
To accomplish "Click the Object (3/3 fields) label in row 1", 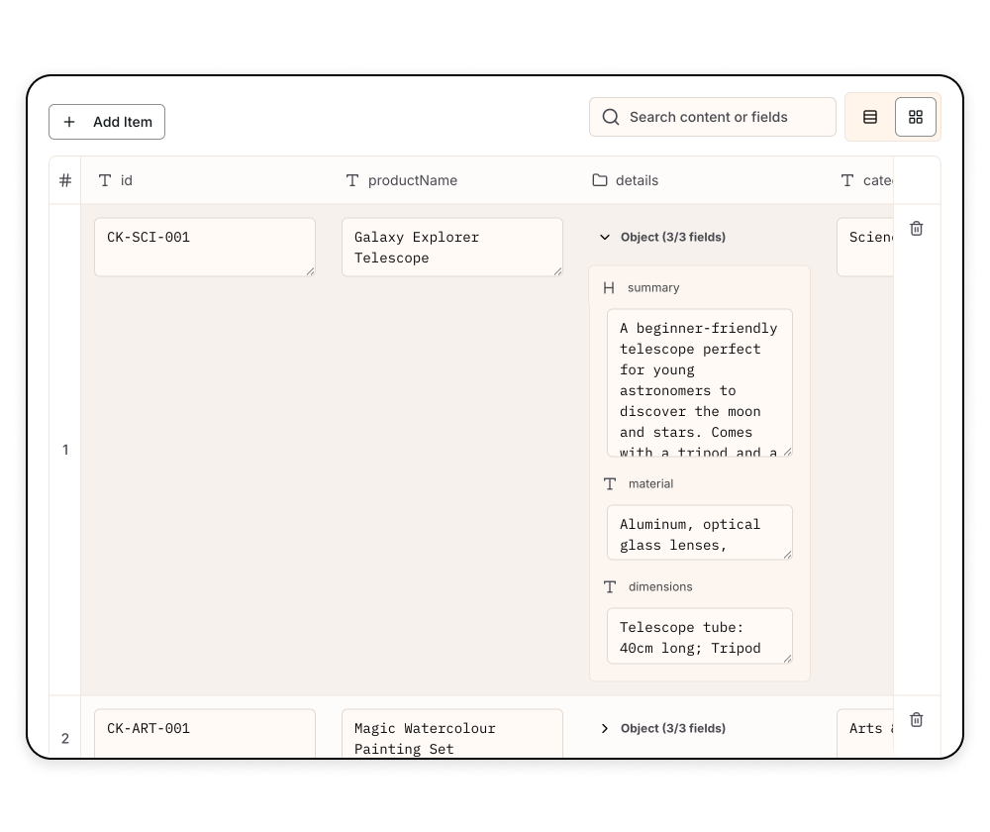I will coord(673,237).
